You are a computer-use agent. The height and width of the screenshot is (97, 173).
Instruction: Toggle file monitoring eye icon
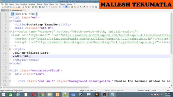pyautogui.click(x=81, y=7)
